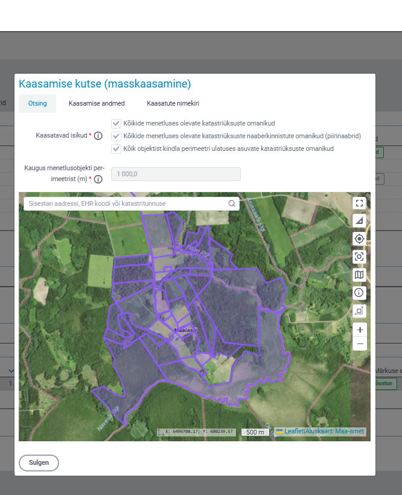
Task: Show info tooltip for Kaugus menetlusobjekti perimeetrist
Action: click(98, 179)
